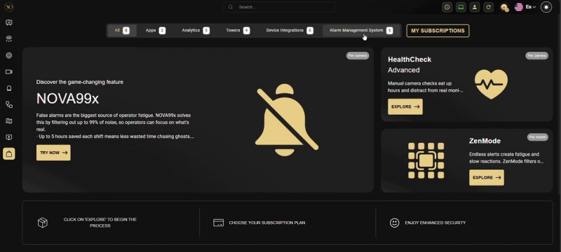Click the smiley face icon in steps bar
Viewport: 561px width, 252px height.
pos(394,223)
